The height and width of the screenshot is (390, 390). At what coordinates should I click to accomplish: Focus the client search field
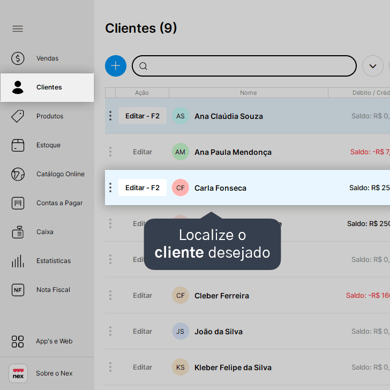244,66
